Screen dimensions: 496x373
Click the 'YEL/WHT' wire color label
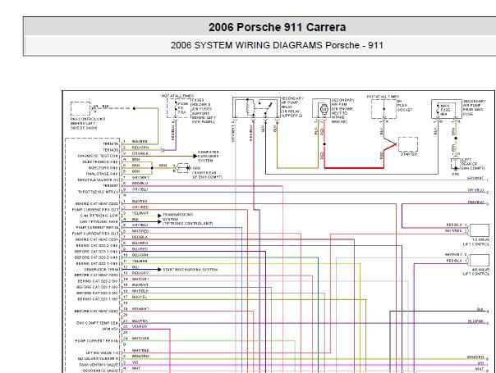click(140, 213)
